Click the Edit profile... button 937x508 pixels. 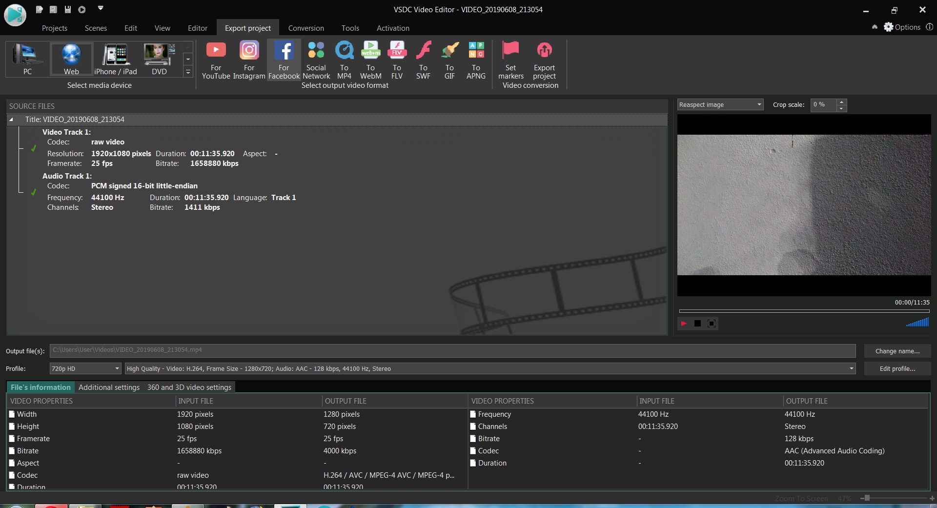(897, 368)
